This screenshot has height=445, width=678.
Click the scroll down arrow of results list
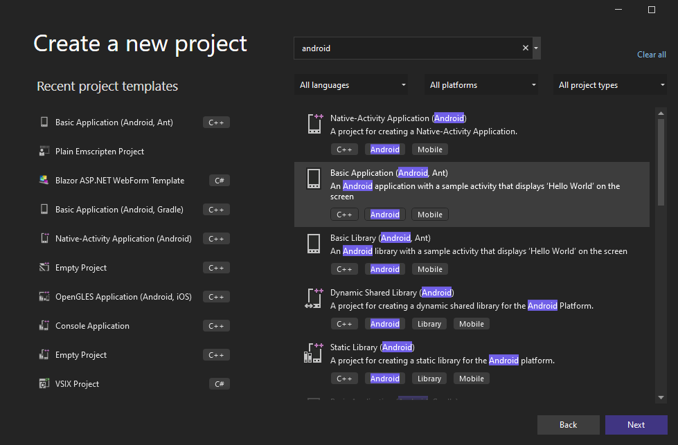661,397
